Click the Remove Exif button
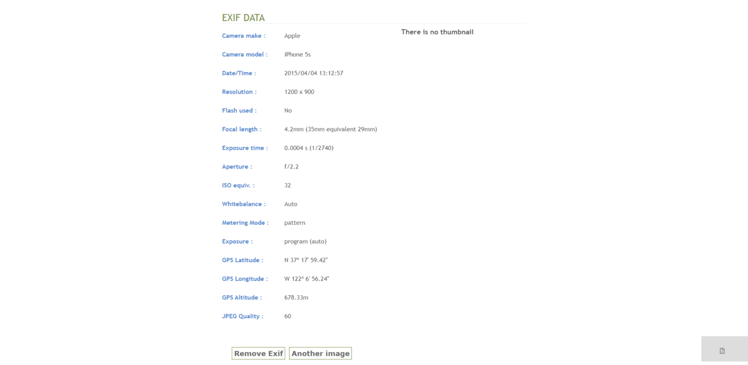The height and width of the screenshot is (365, 748). [258, 353]
